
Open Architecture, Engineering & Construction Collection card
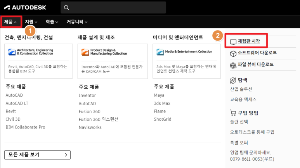[x=38, y=61]
